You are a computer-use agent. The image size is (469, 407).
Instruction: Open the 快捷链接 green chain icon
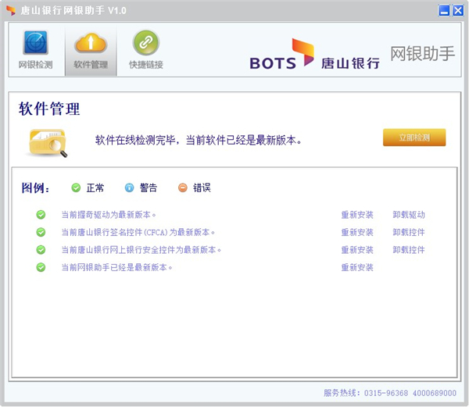[x=146, y=42]
